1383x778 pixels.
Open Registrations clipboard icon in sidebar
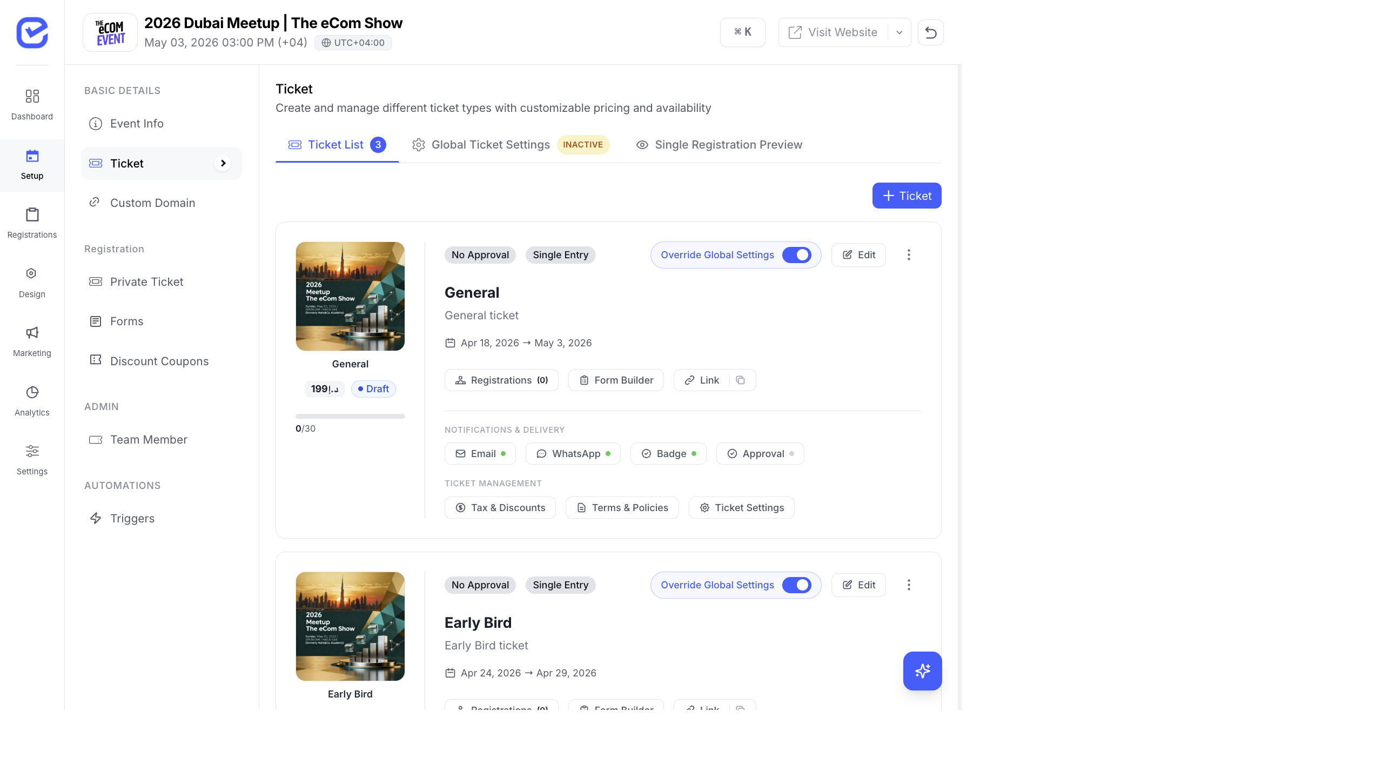(32, 215)
